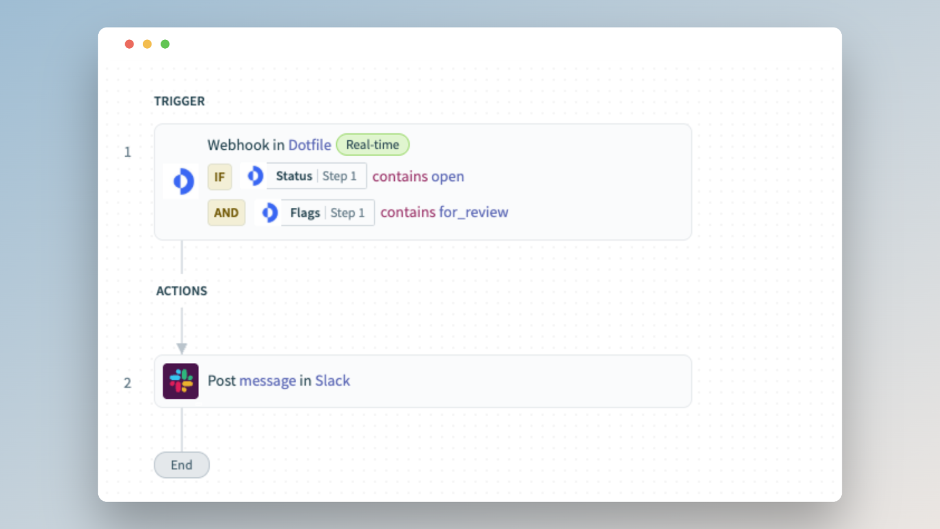Click 'Webhook in' trigger title text
Image resolution: width=940 pixels, height=529 pixels.
click(246, 145)
